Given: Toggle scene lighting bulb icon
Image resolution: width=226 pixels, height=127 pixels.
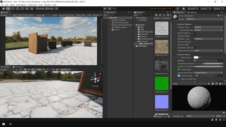Looking at the screenshot, I should pos(25,70).
